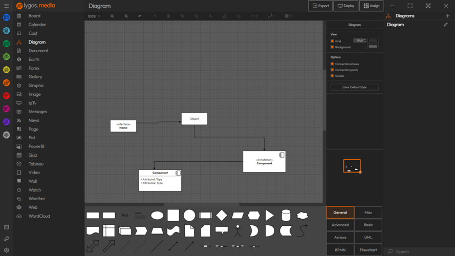
Task: Open the waypoint connector style dropdown
Action: (271, 16)
